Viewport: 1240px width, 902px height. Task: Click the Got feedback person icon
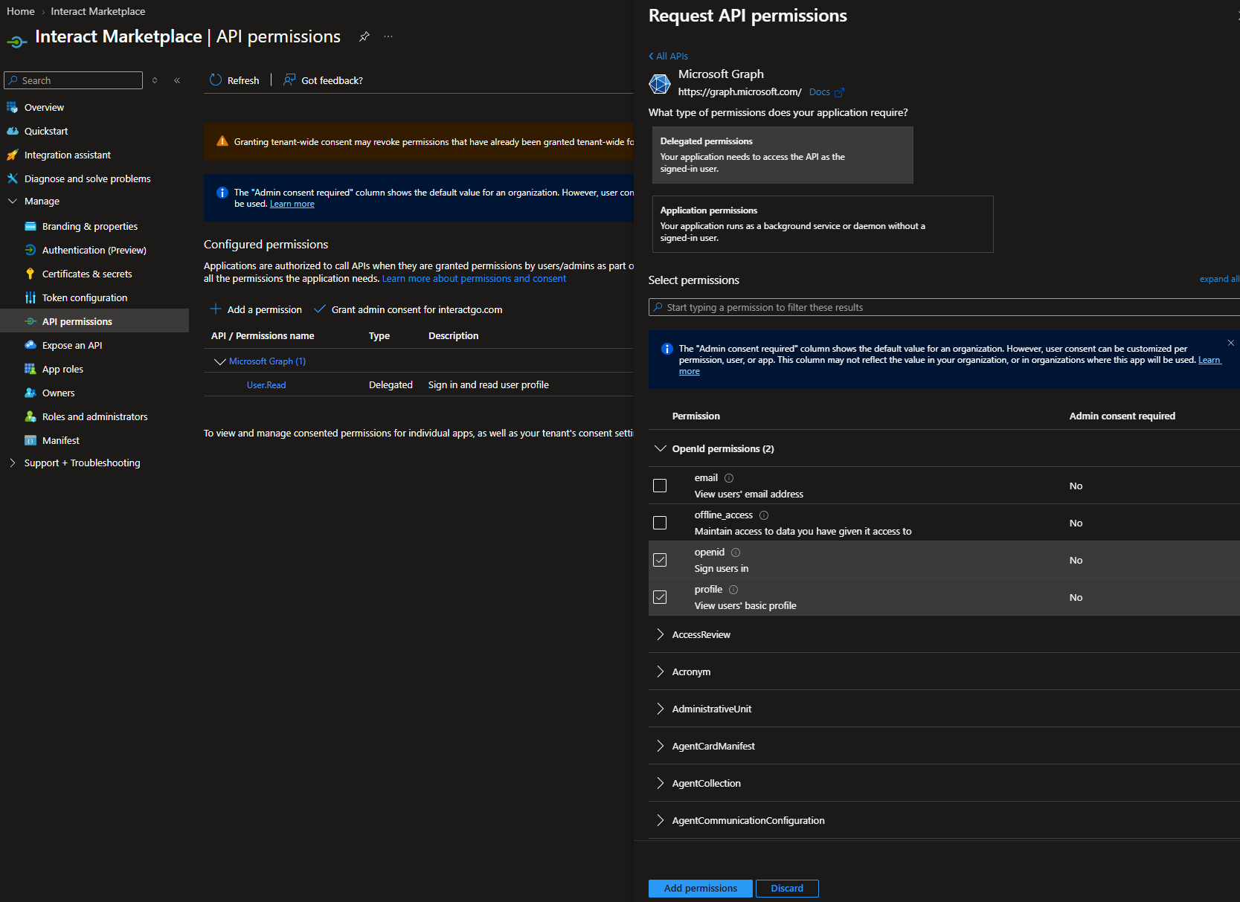coord(289,80)
